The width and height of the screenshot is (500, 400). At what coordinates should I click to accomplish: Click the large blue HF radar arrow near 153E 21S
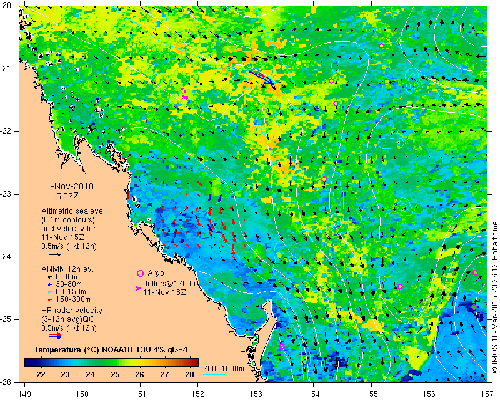click(x=261, y=78)
